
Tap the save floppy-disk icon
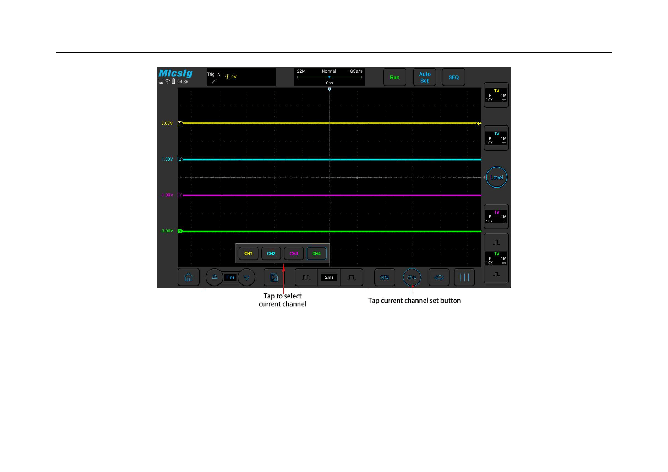click(274, 277)
